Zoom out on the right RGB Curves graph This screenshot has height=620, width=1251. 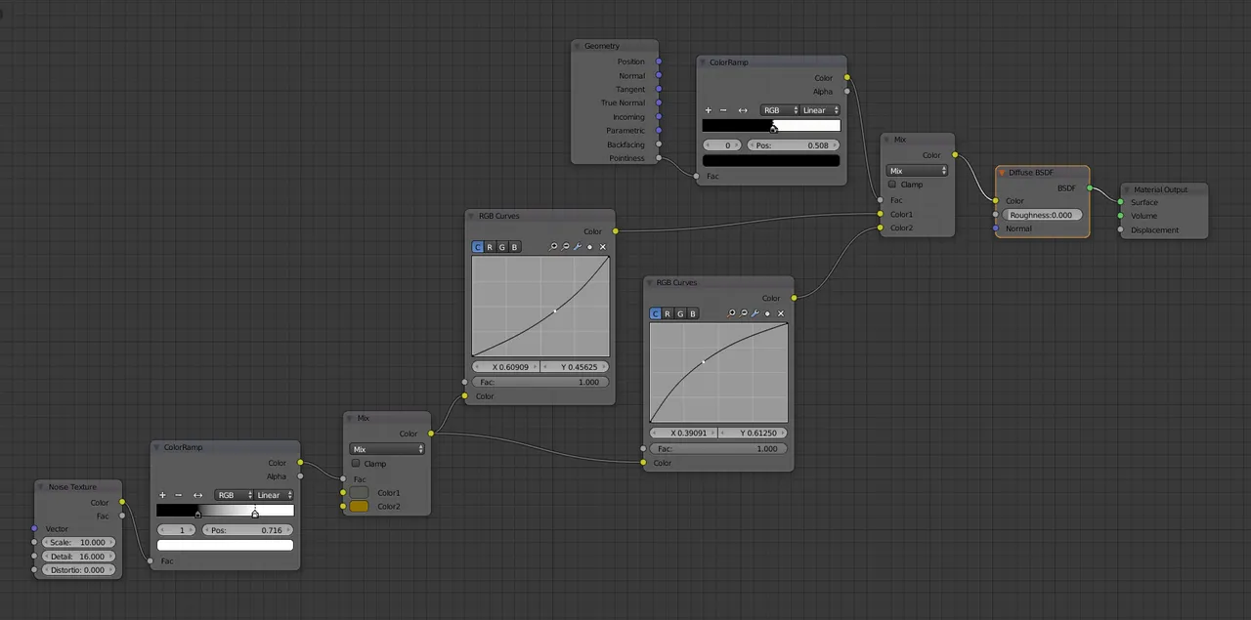point(743,313)
